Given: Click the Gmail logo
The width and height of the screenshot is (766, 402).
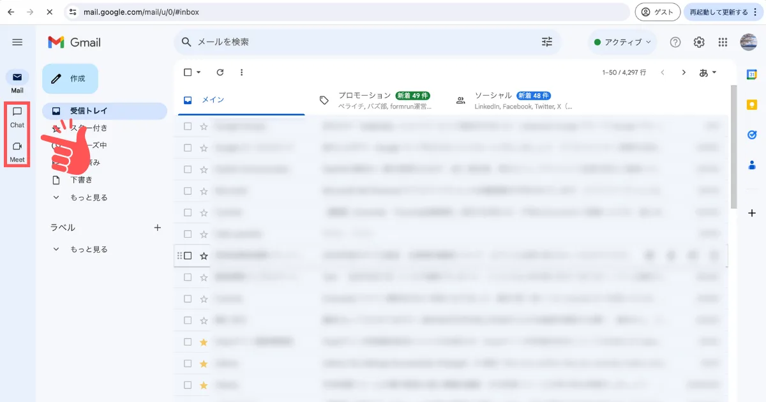Looking at the screenshot, I should point(74,42).
